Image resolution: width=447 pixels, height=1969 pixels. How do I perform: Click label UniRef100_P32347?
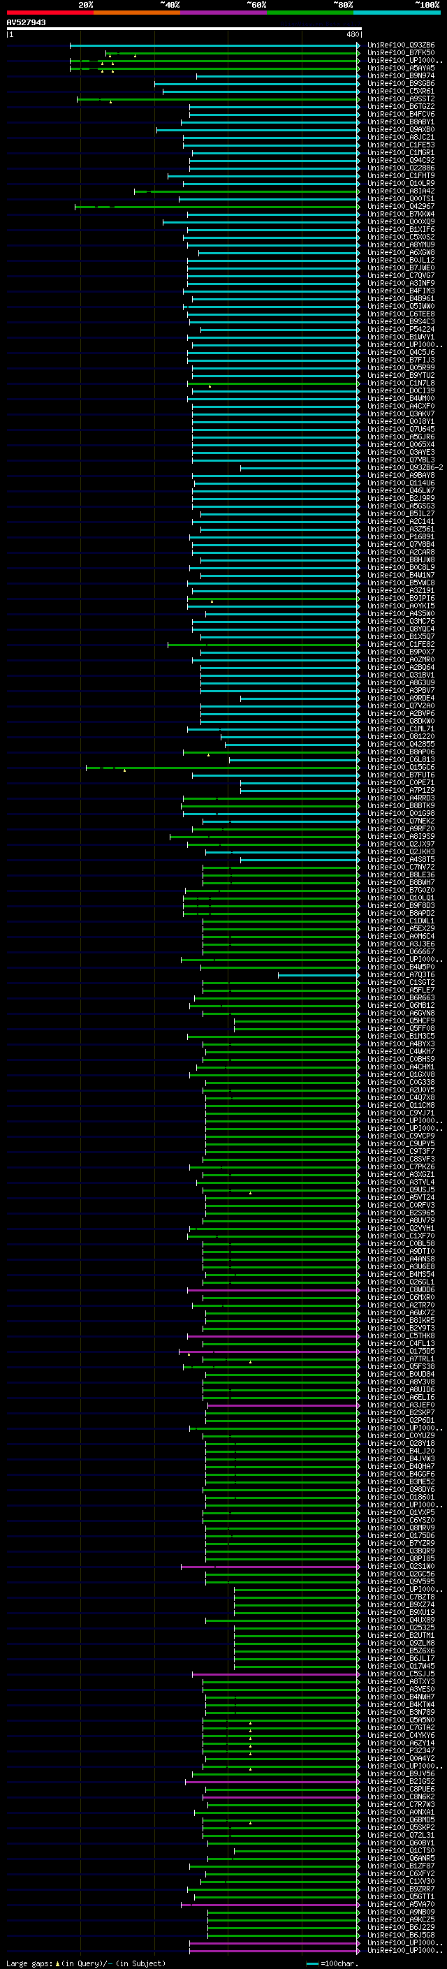click(x=400, y=1750)
